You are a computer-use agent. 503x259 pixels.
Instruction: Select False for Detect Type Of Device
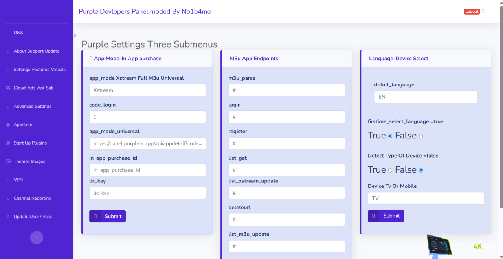[x=421, y=171]
